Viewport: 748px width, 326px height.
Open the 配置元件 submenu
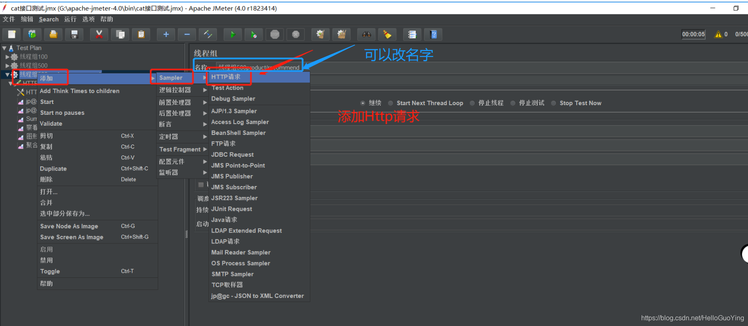pyautogui.click(x=183, y=162)
